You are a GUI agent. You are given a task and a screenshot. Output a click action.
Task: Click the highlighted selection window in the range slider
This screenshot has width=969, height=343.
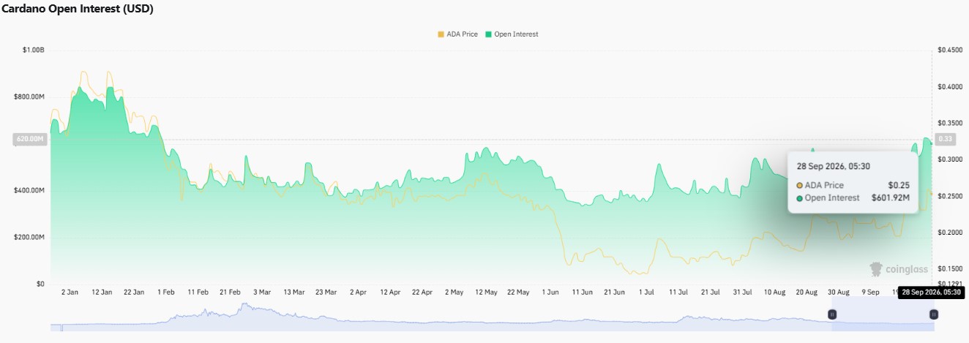[883, 314]
